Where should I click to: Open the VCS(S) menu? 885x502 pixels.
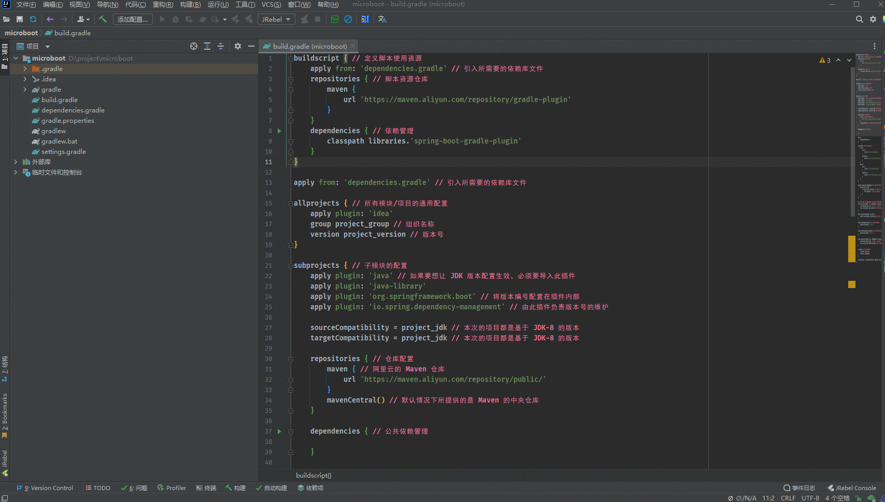point(272,5)
